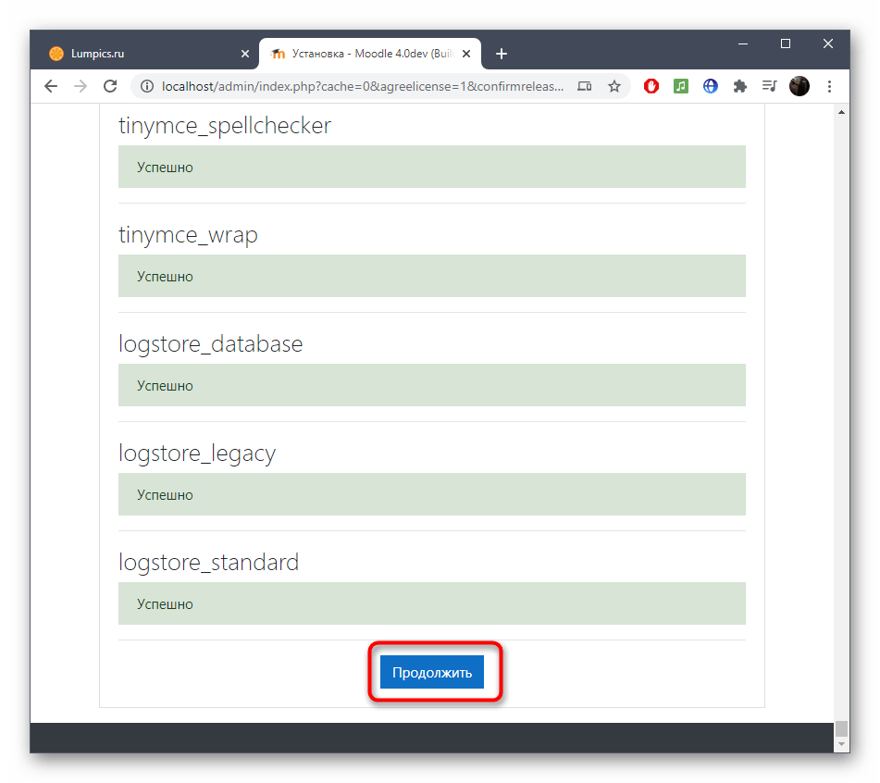View site information icon in address bar
The image size is (880, 783).
(146, 86)
